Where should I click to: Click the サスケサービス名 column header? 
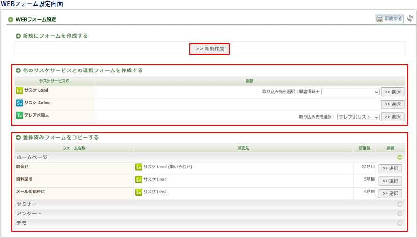pyautogui.click(x=54, y=81)
